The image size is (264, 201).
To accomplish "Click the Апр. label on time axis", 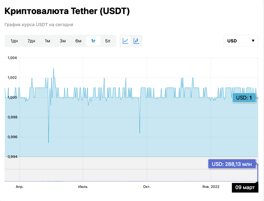I will point(20,187).
